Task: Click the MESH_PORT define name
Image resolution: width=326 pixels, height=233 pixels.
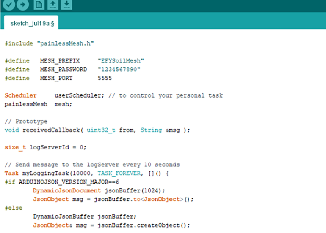Action: (56, 78)
